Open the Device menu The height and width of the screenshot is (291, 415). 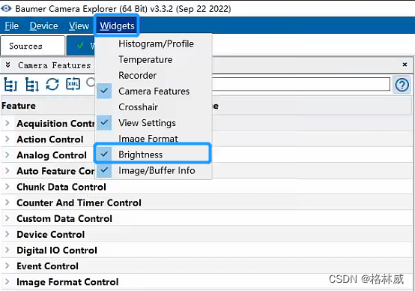point(43,26)
